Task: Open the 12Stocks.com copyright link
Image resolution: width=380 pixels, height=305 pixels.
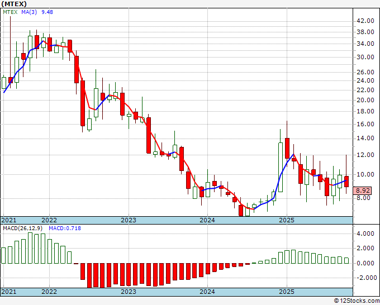Action: (357, 301)
